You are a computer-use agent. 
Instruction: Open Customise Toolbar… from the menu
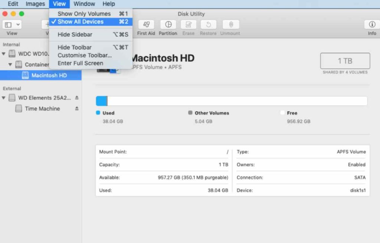pyautogui.click(x=91, y=55)
